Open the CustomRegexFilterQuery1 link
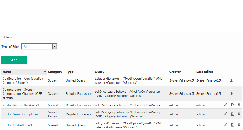The width and height of the screenshot is (243, 130). point(21,105)
